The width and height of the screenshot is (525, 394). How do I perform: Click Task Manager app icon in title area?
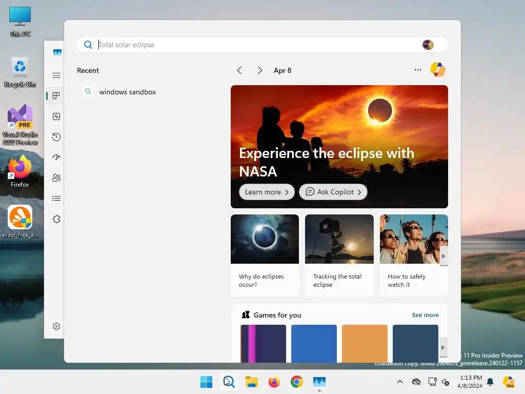(57, 52)
